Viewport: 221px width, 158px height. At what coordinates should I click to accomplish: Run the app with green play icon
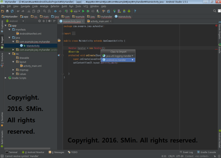(83, 11)
